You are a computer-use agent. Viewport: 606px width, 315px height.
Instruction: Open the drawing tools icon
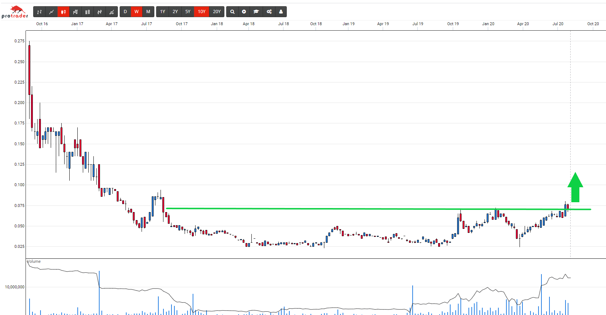click(x=112, y=12)
